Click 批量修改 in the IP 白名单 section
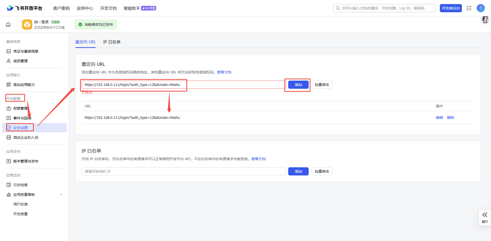 322,171
